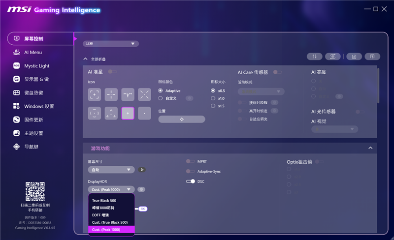Toggle the Optix狙击镜 switch

pos(319,162)
